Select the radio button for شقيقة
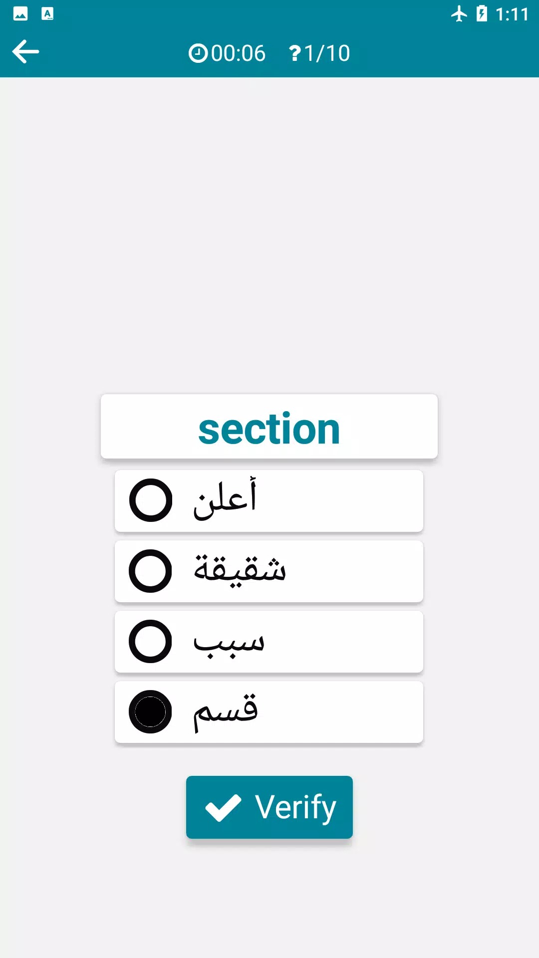The image size is (539, 958). coord(151,571)
